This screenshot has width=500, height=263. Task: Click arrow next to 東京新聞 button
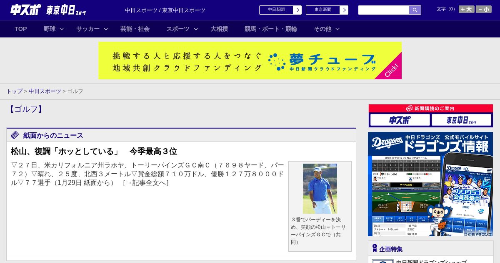pos(344,10)
